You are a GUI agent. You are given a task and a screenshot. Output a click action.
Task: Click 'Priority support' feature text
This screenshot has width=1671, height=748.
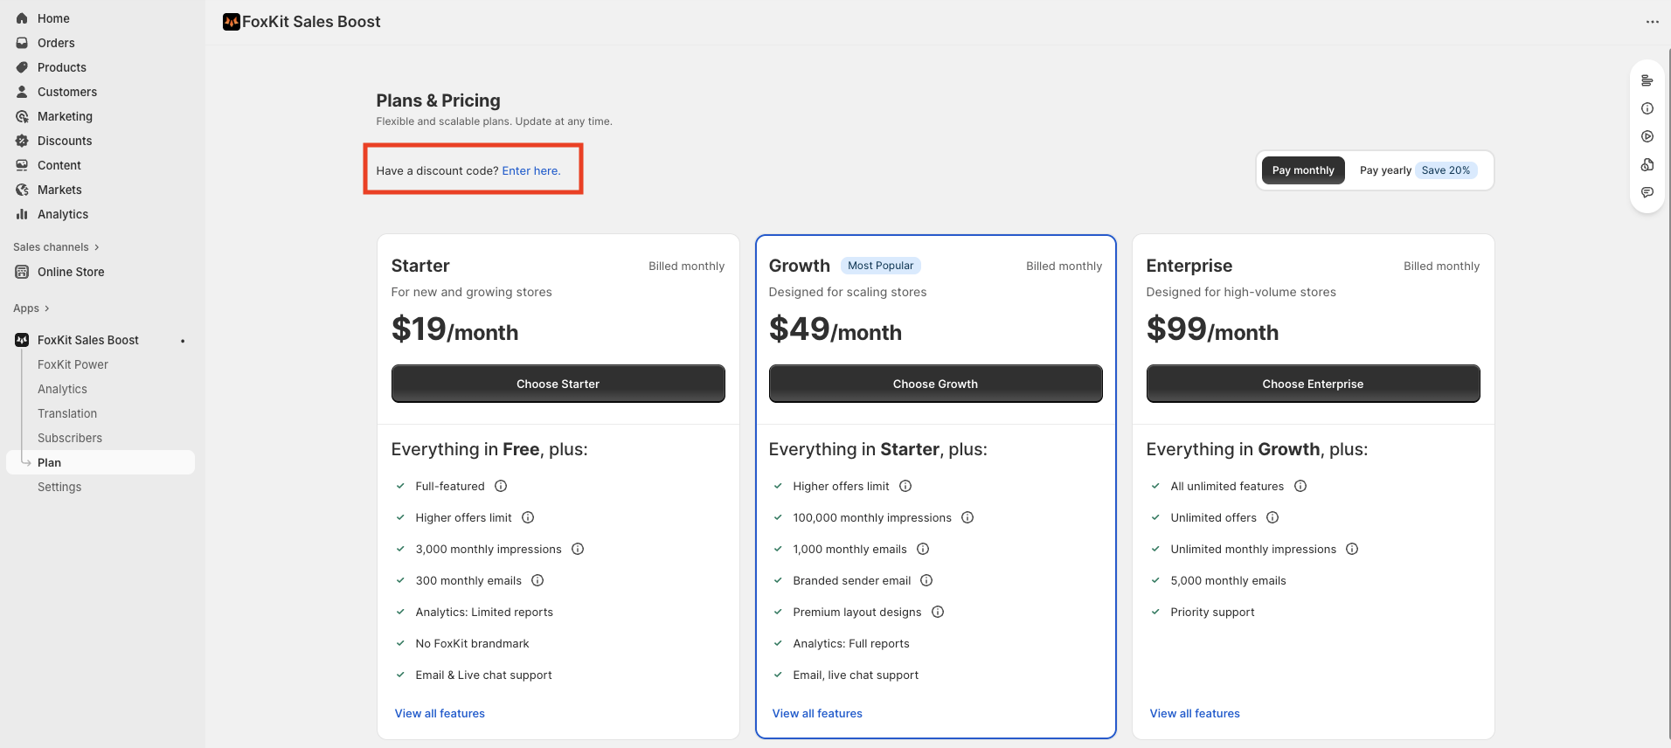tap(1212, 612)
